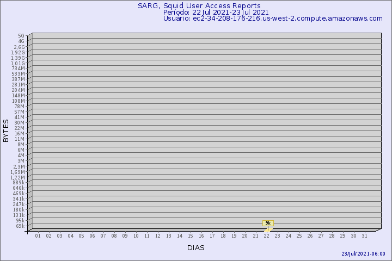Click the 108M y-axis value
Viewport: 392px width, 261px height.
pyautogui.click(x=19, y=101)
